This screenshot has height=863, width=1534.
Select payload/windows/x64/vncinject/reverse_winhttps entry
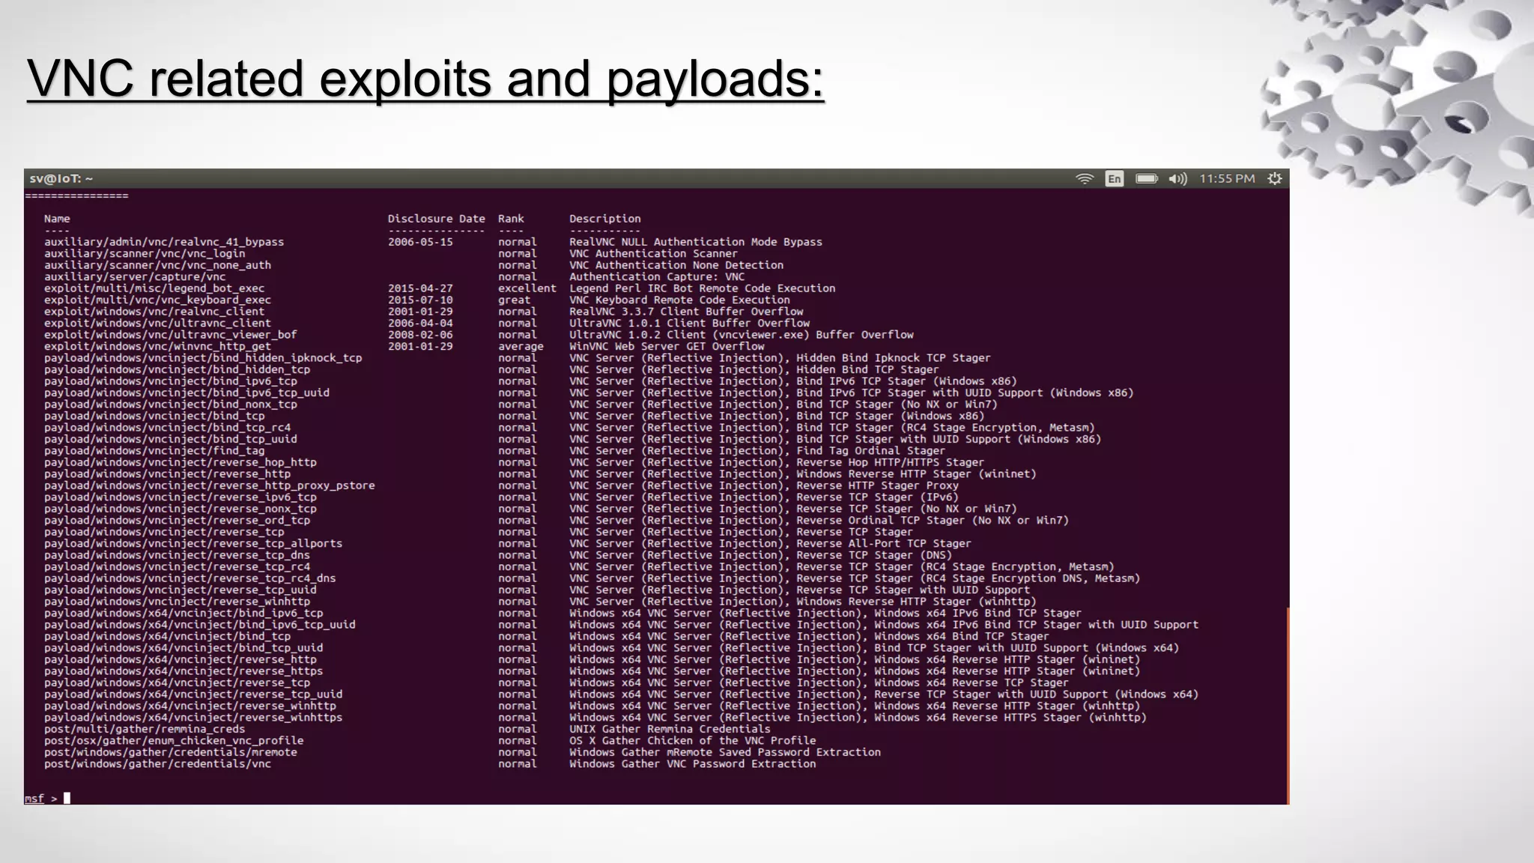193,718
